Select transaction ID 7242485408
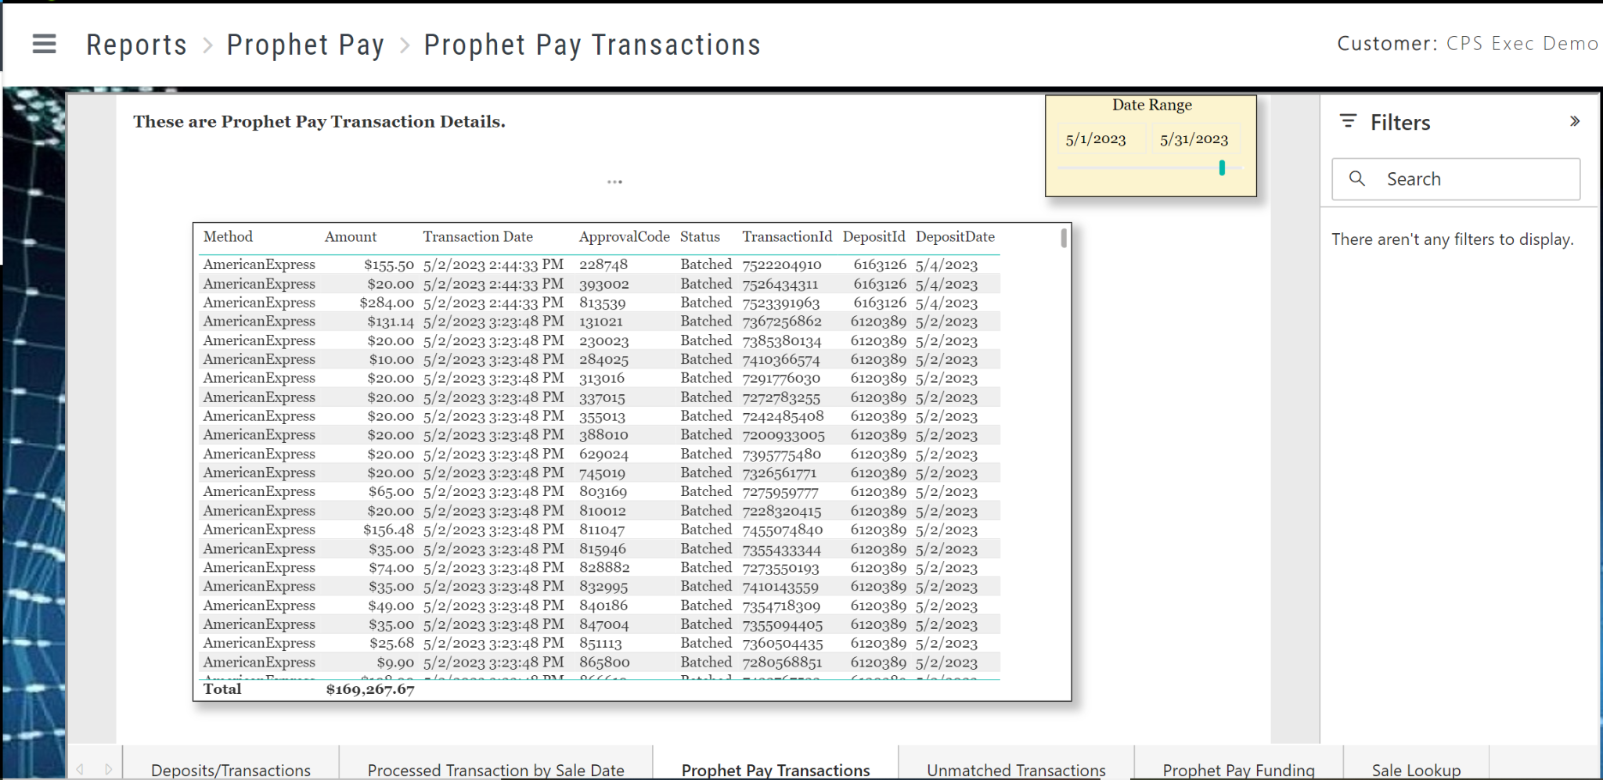This screenshot has height=780, width=1603. coord(783,416)
